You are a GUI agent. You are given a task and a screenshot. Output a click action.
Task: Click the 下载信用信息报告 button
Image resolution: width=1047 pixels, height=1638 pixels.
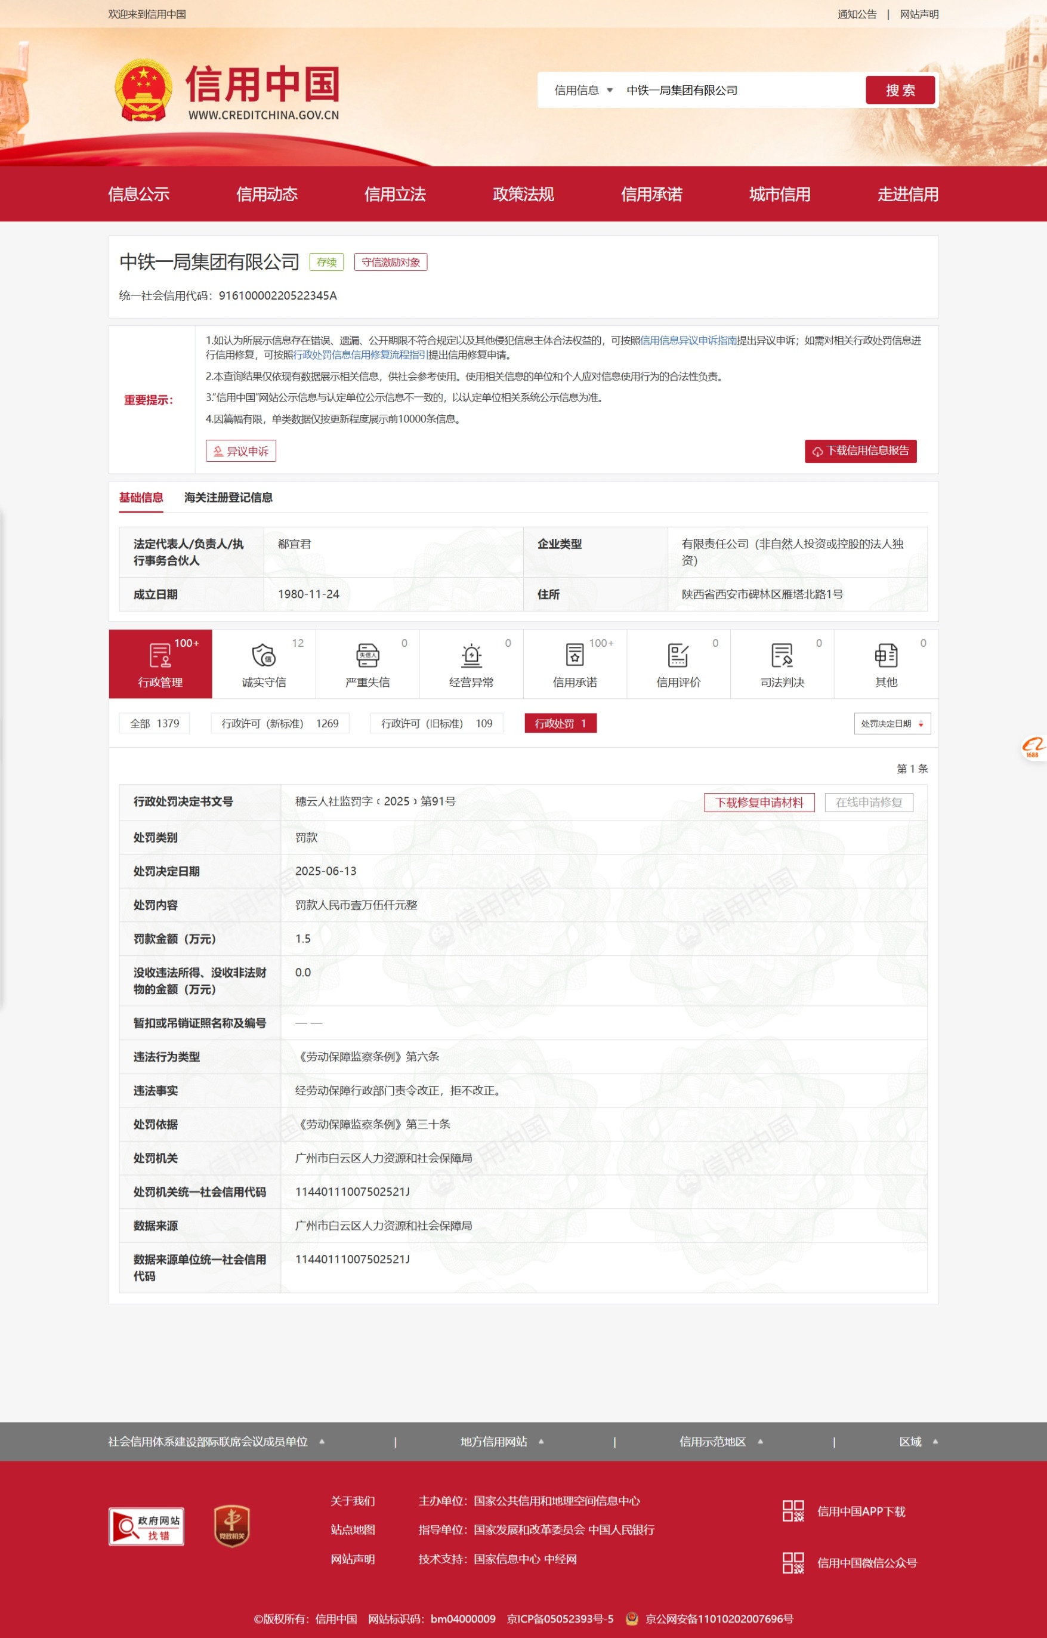[860, 451]
